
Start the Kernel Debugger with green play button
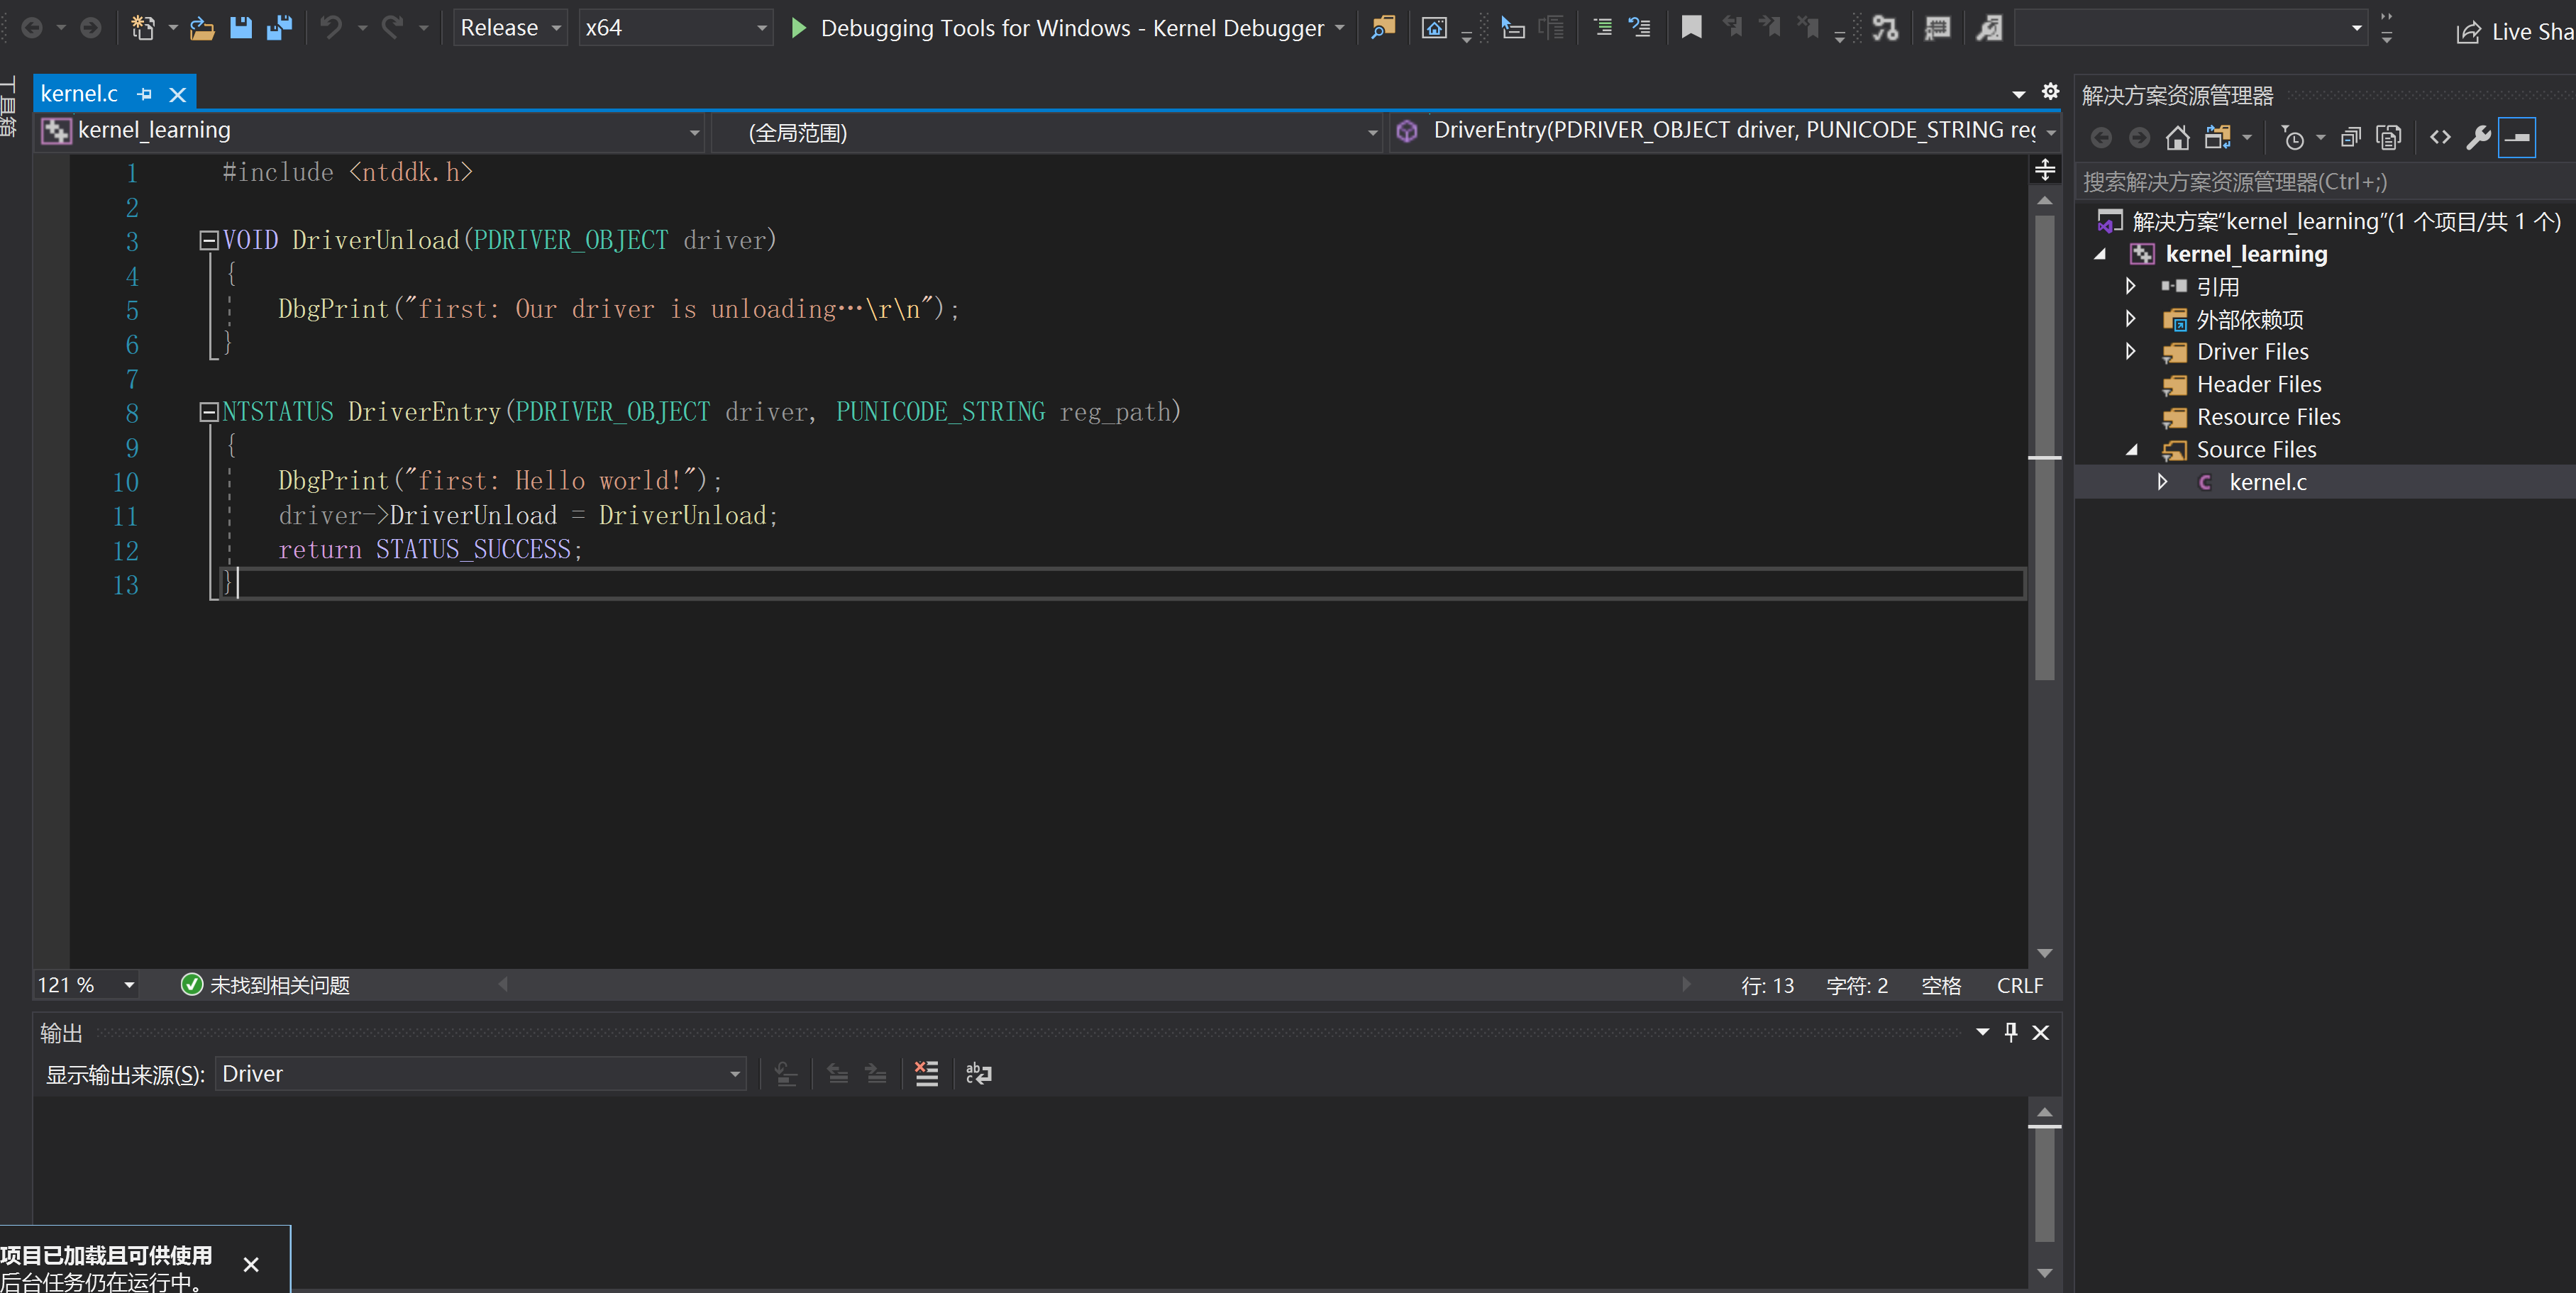pos(798,28)
